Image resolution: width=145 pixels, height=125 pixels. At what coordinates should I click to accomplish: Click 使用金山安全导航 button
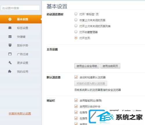87,66
